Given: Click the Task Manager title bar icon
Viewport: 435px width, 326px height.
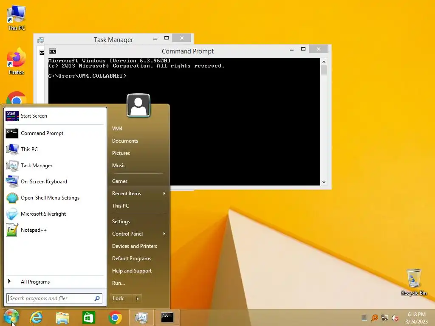Looking at the screenshot, I should [x=41, y=40].
